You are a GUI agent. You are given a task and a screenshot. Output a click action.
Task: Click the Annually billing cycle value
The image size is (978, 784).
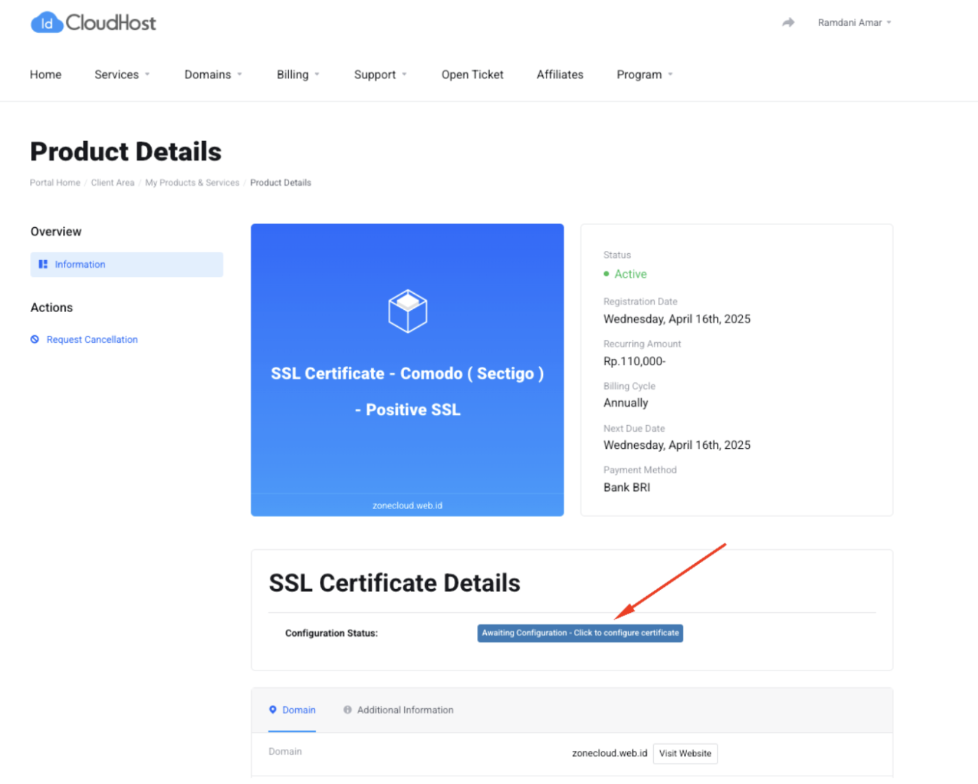point(626,403)
